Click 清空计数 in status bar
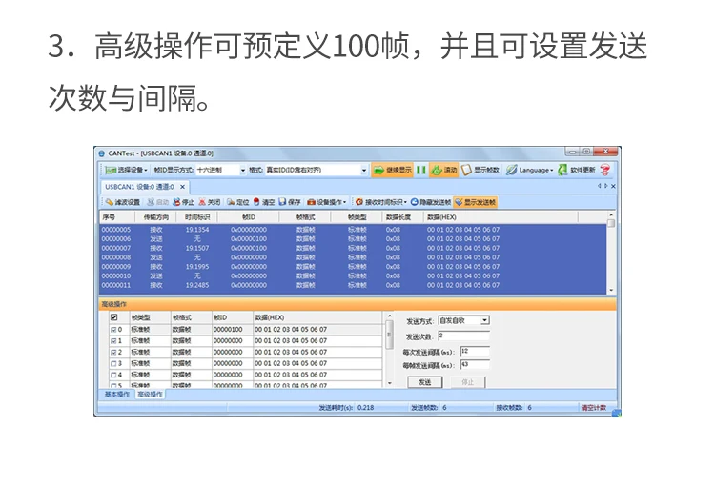The image size is (715, 489). (593, 407)
